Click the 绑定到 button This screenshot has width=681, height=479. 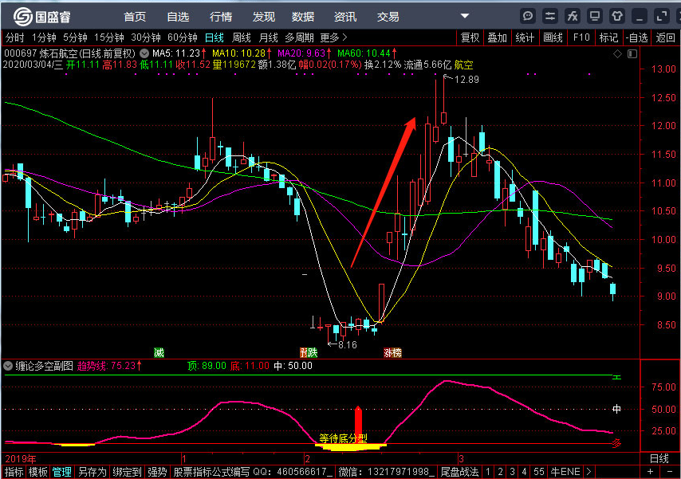tap(127, 472)
